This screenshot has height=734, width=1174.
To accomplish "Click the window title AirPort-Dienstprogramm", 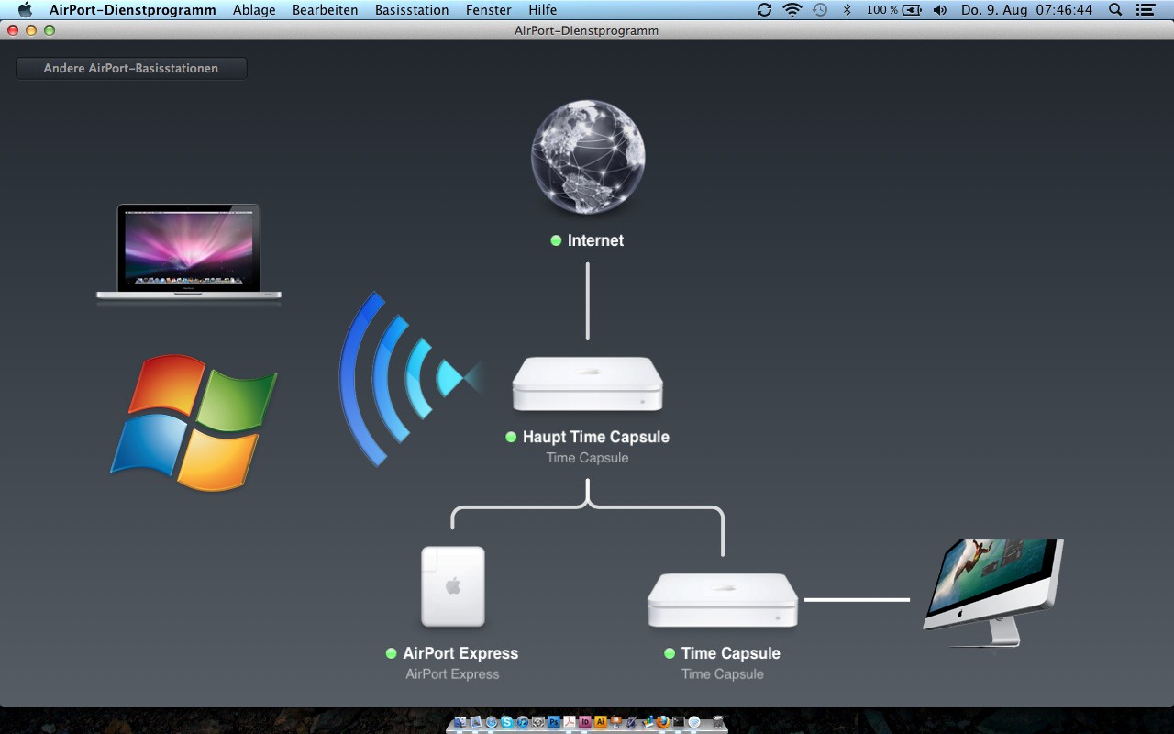I will pyautogui.click(x=587, y=30).
